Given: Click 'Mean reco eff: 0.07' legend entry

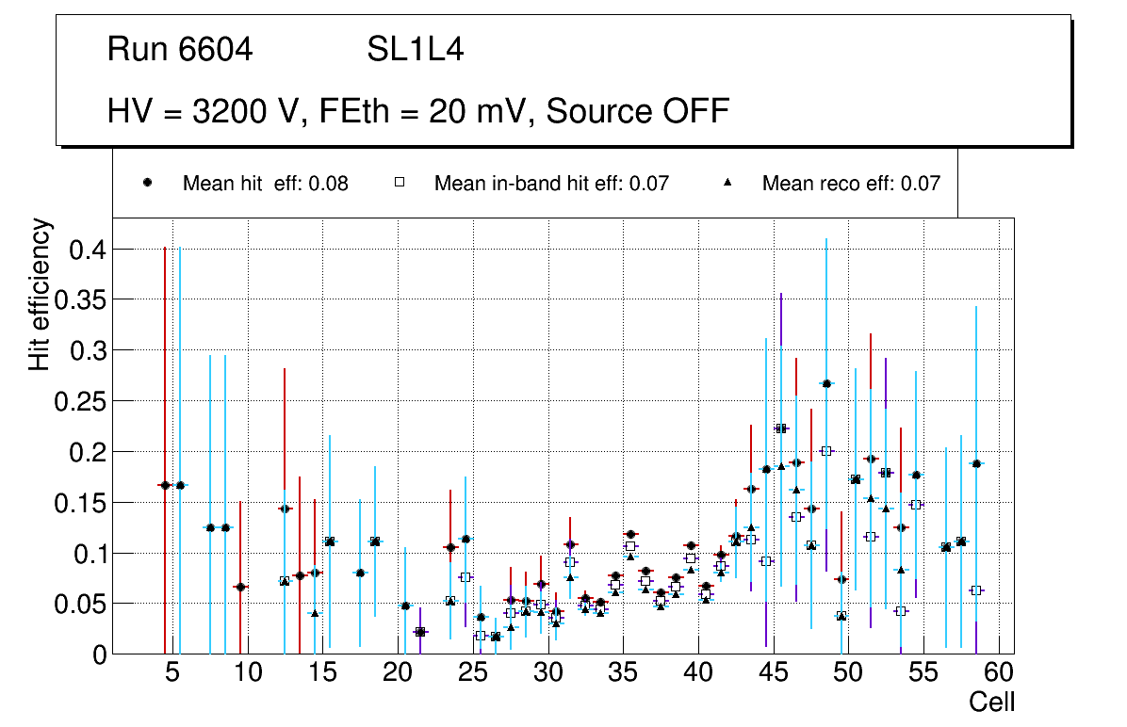Looking at the screenshot, I should (850, 184).
